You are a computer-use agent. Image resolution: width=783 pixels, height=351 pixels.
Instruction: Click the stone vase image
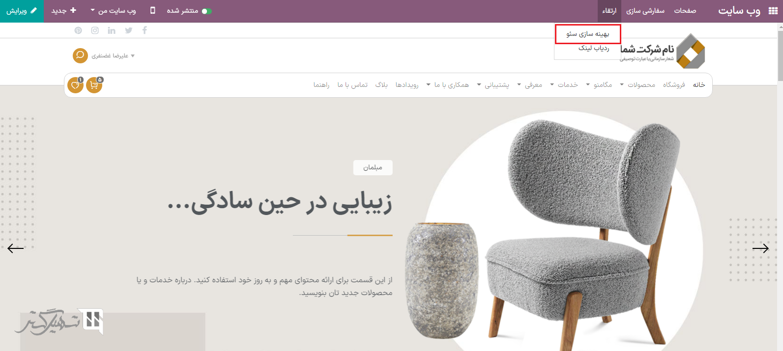pos(442,280)
